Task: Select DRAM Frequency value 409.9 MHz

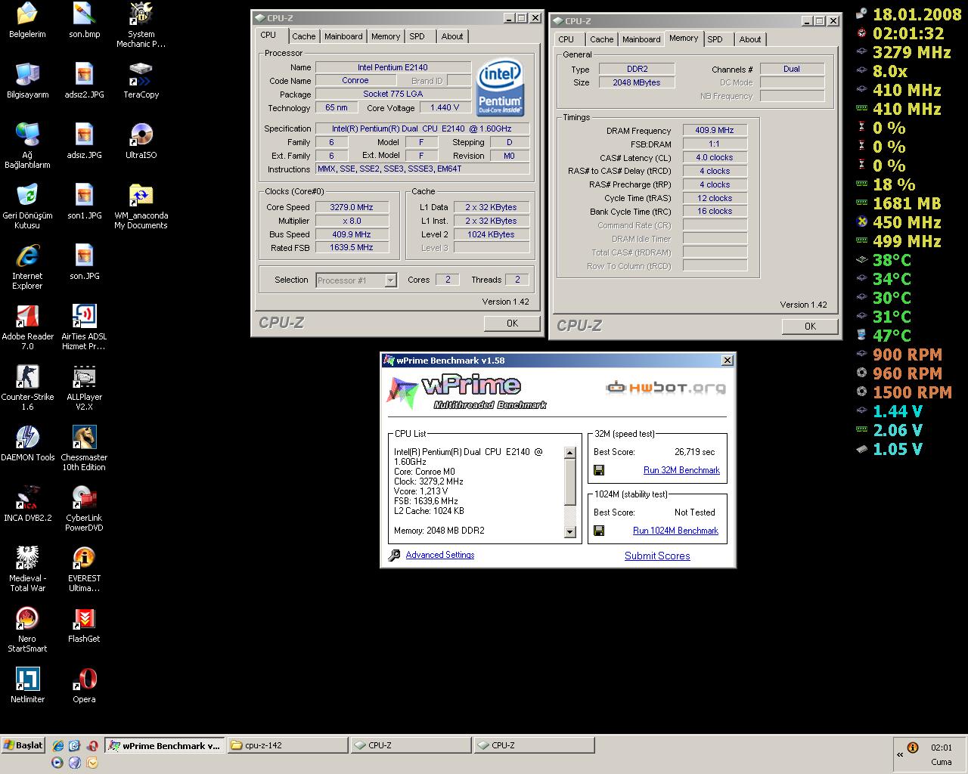Action: tap(715, 130)
